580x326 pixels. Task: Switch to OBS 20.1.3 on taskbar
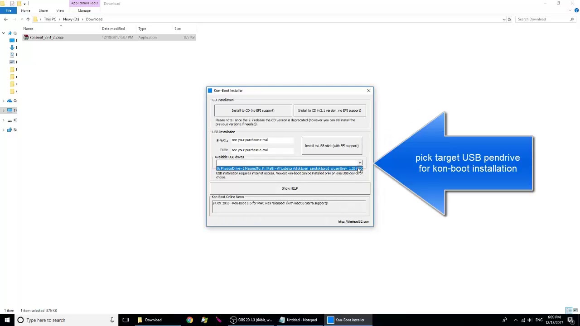tap(251, 320)
